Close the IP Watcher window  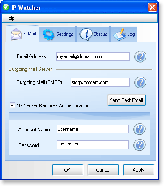click(152, 7)
